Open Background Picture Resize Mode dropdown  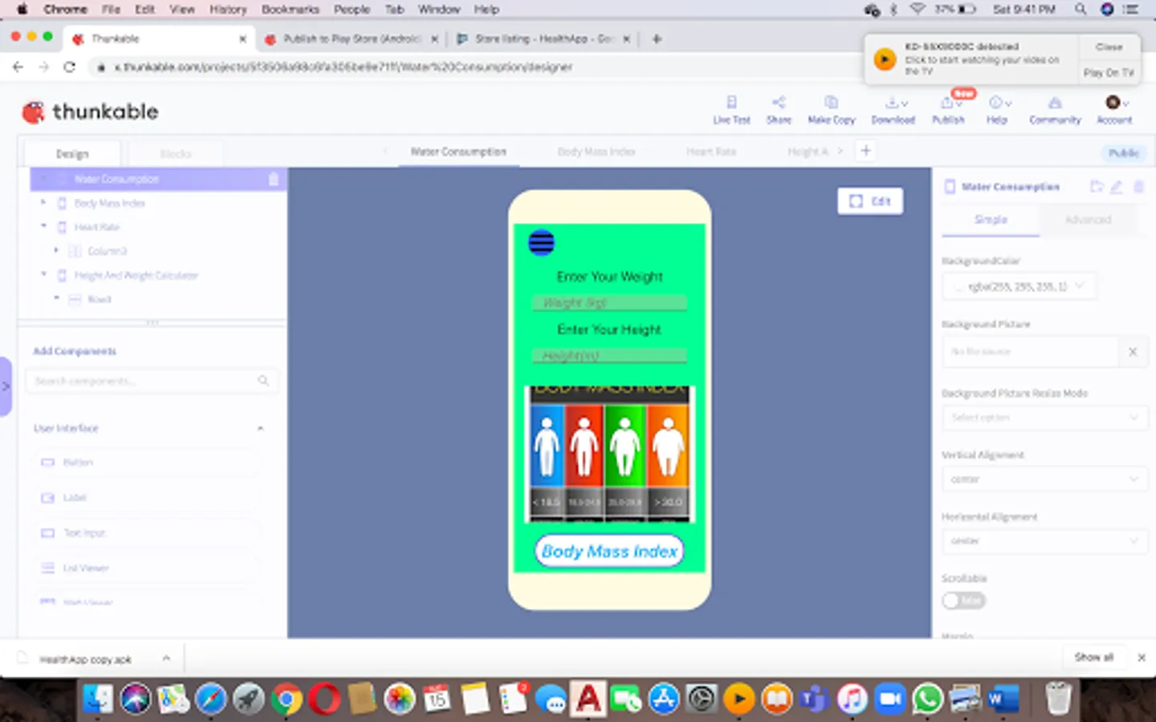tap(1044, 417)
